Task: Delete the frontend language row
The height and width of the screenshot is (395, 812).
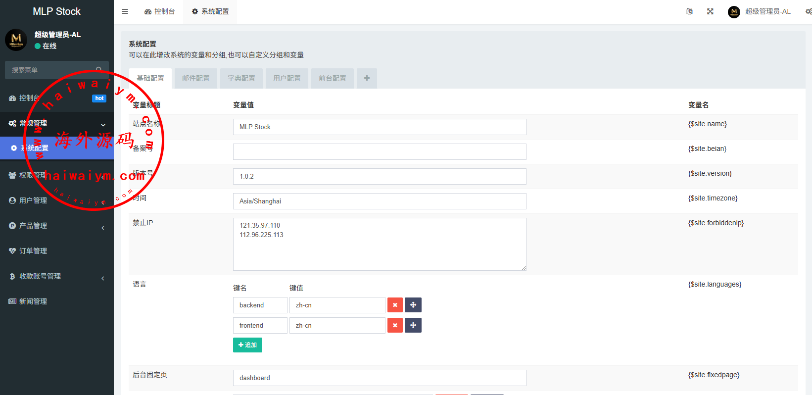Action: click(395, 325)
